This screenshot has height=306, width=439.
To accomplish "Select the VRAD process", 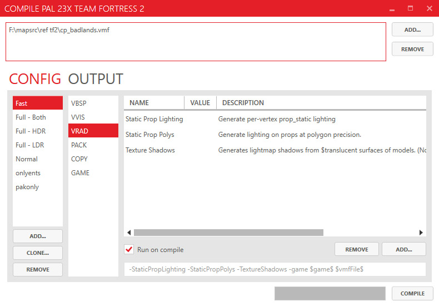I will click(93, 131).
